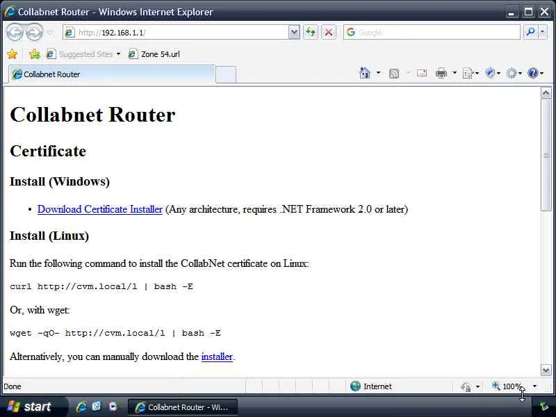The height and width of the screenshot is (417, 556).
Task: Go back with the Back arrow button
Action: pos(15,32)
